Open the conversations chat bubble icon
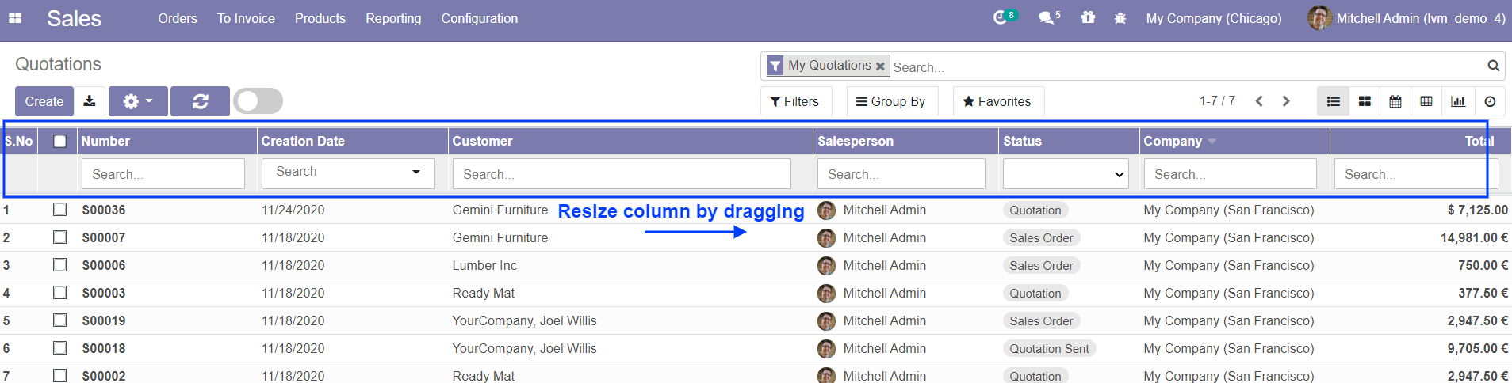This screenshot has height=383, width=1512. tap(1047, 17)
